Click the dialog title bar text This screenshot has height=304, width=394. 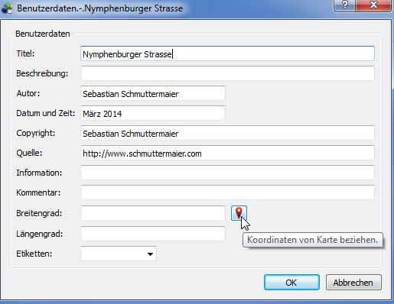click(x=100, y=8)
